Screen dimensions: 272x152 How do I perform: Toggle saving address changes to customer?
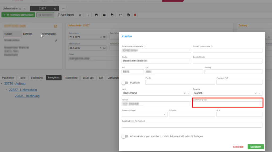click(125, 136)
